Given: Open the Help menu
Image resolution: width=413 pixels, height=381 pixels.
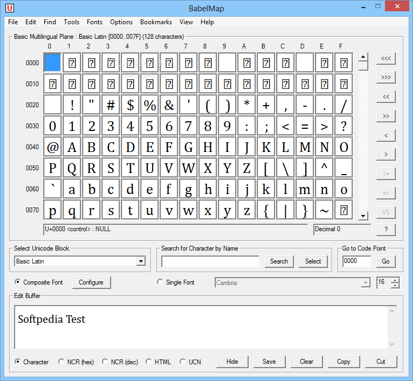Looking at the screenshot, I should click(207, 22).
